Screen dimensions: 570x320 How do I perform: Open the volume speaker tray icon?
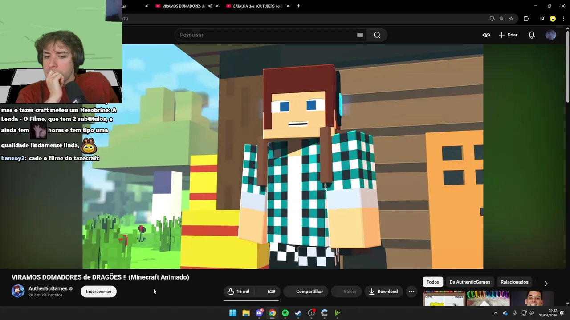(x=531, y=313)
